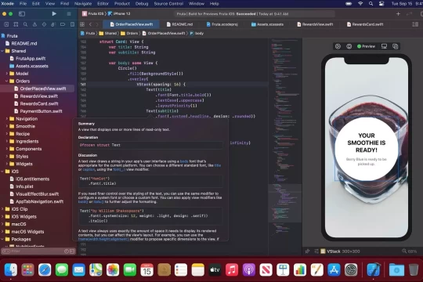The width and height of the screenshot is (423, 282).
Task: Choose iPhone 12 run destination
Action: pos(119,13)
